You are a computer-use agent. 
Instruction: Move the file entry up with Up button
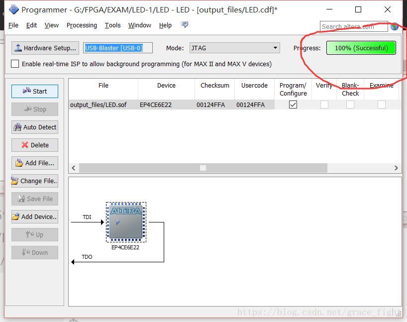point(34,234)
